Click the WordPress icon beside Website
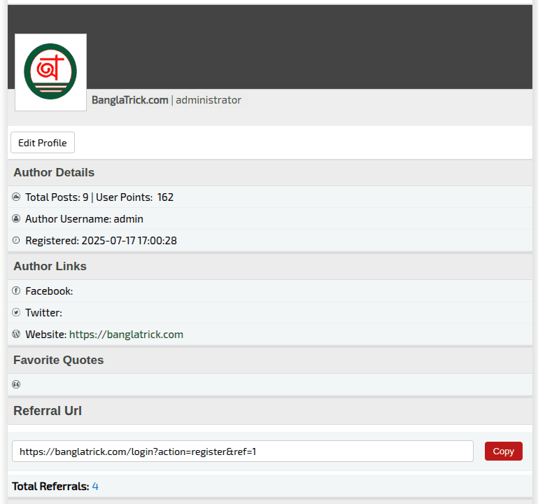538x504 pixels. 17,335
